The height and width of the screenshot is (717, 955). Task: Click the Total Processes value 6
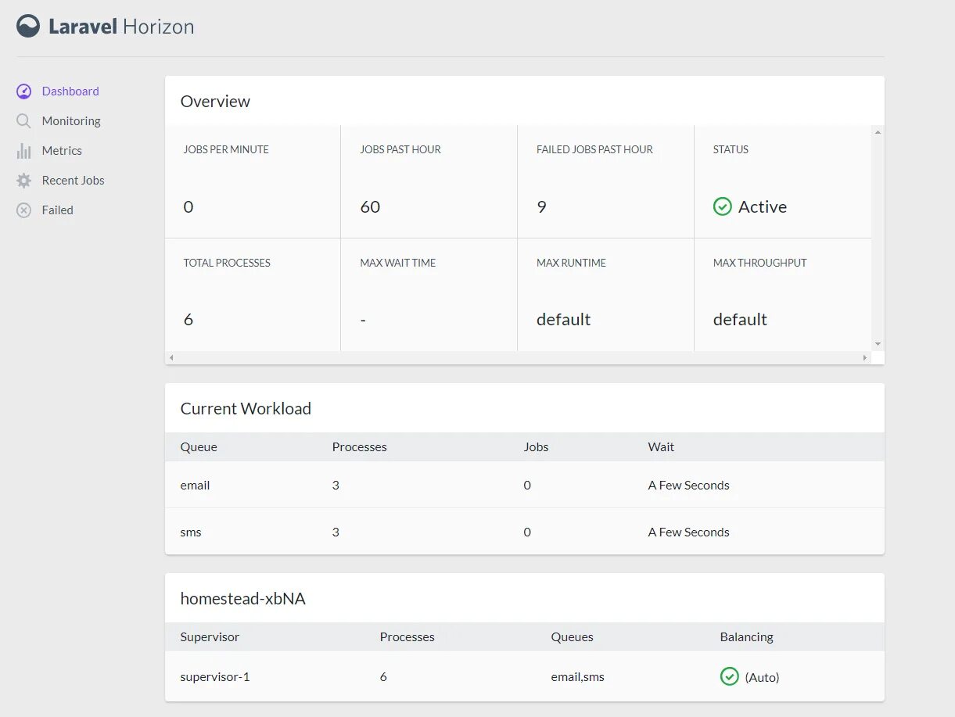tap(188, 320)
